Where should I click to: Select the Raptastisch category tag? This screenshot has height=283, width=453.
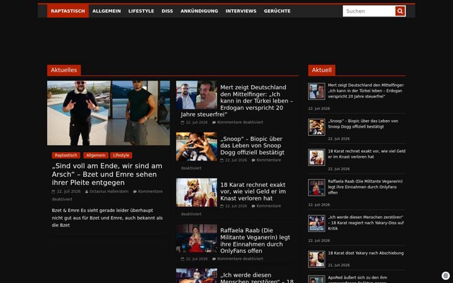pyautogui.click(x=66, y=155)
